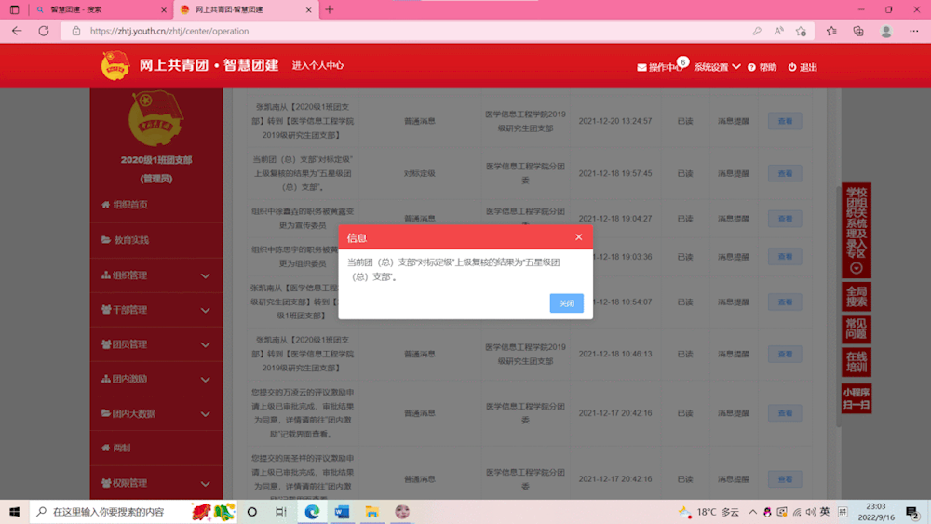Image resolution: width=931 pixels, height=524 pixels.
Task: Open the browser settings and more menu
Action: (914, 31)
